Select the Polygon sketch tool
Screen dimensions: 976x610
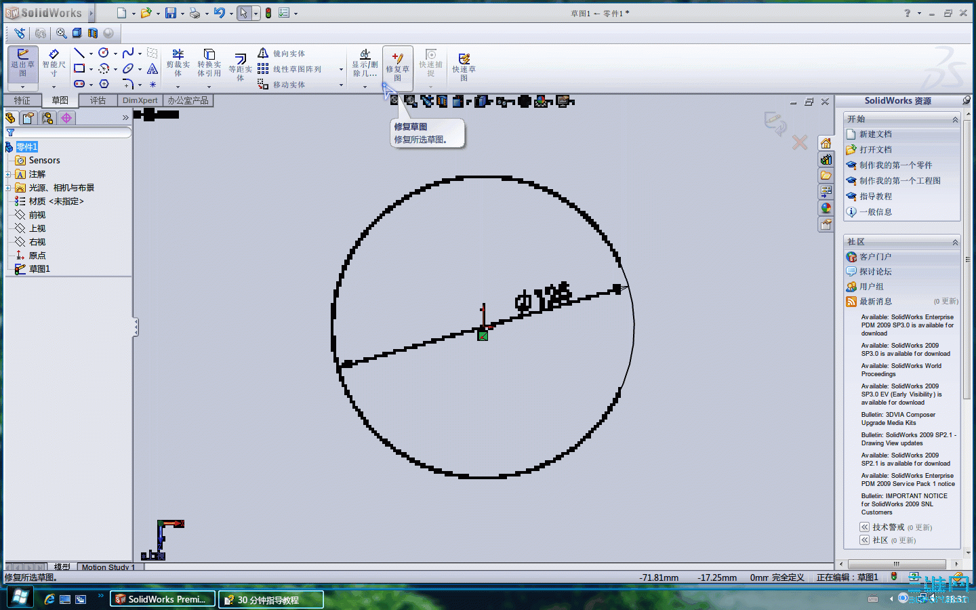(x=104, y=84)
